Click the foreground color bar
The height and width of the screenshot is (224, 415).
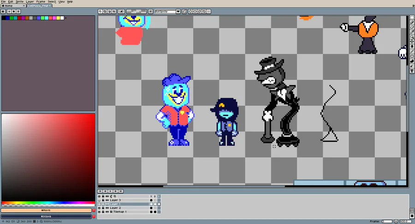tap(46, 210)
